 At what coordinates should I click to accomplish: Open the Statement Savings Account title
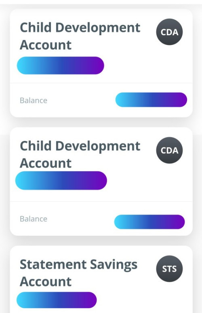[x=79, y=273]
